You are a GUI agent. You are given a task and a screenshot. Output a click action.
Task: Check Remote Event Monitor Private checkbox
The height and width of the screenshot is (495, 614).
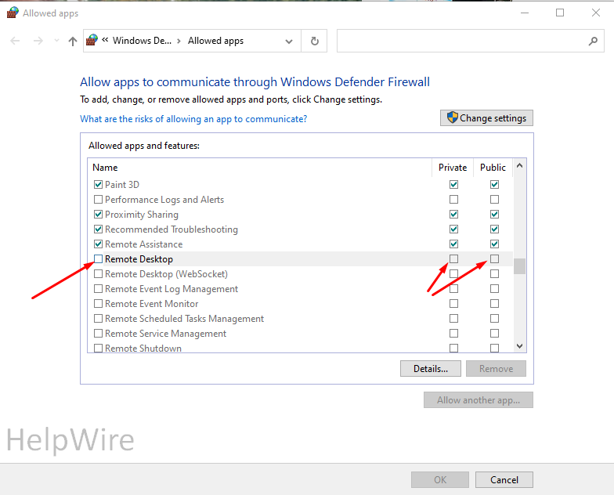[x=454, y=304]
